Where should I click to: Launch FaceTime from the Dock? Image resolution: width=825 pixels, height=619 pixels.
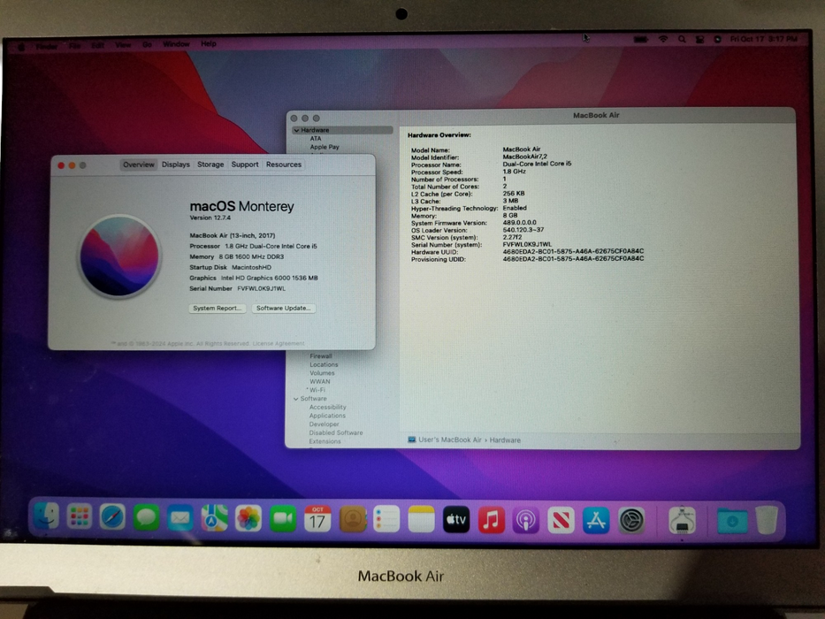click(283, 519)
